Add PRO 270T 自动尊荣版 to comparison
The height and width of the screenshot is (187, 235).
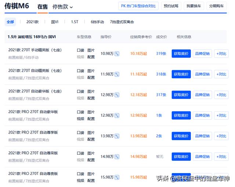coord(221,157)
